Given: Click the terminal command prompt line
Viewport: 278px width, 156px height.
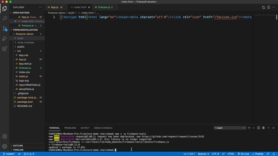Looking at the screenshot, I should coord(83,150).
